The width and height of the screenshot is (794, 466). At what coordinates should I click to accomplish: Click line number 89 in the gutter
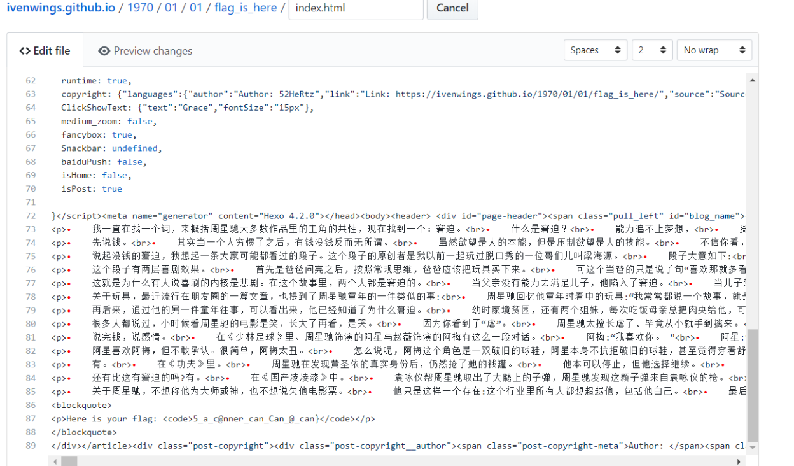[31, 446]
